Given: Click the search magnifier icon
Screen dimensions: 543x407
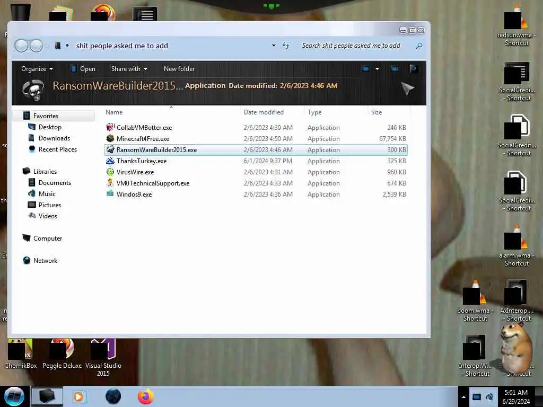Looking at the screenshot, I should (419, 46).
